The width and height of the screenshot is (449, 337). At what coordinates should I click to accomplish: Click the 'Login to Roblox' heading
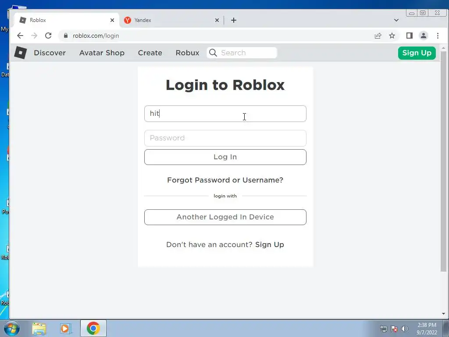(x=225, y=85)
